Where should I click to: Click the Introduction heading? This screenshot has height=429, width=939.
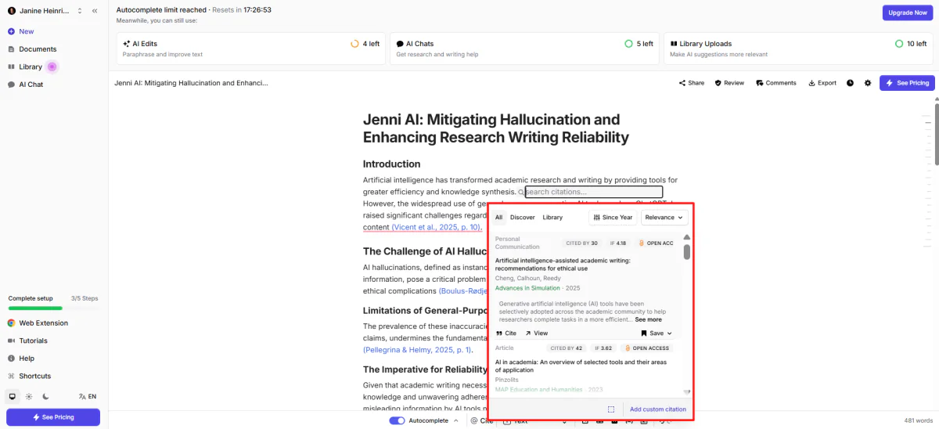click(391, 164)
